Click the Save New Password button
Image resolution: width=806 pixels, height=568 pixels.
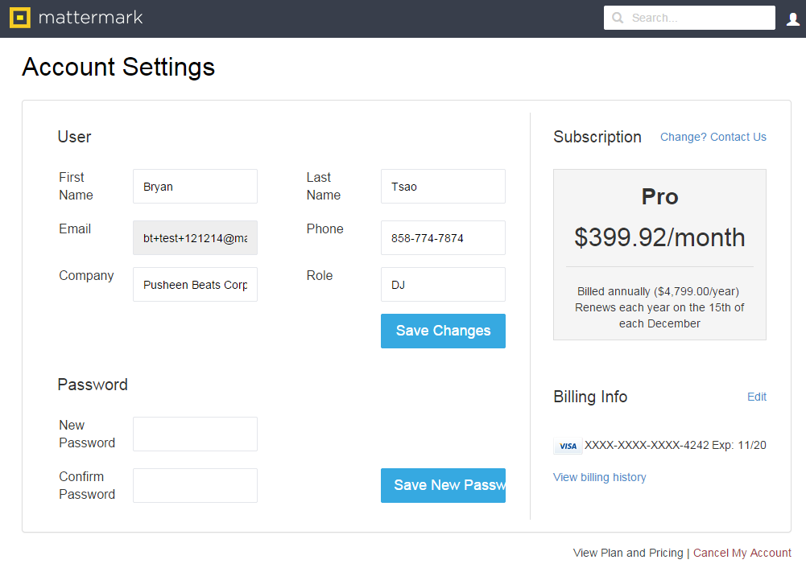pos(443,485)
